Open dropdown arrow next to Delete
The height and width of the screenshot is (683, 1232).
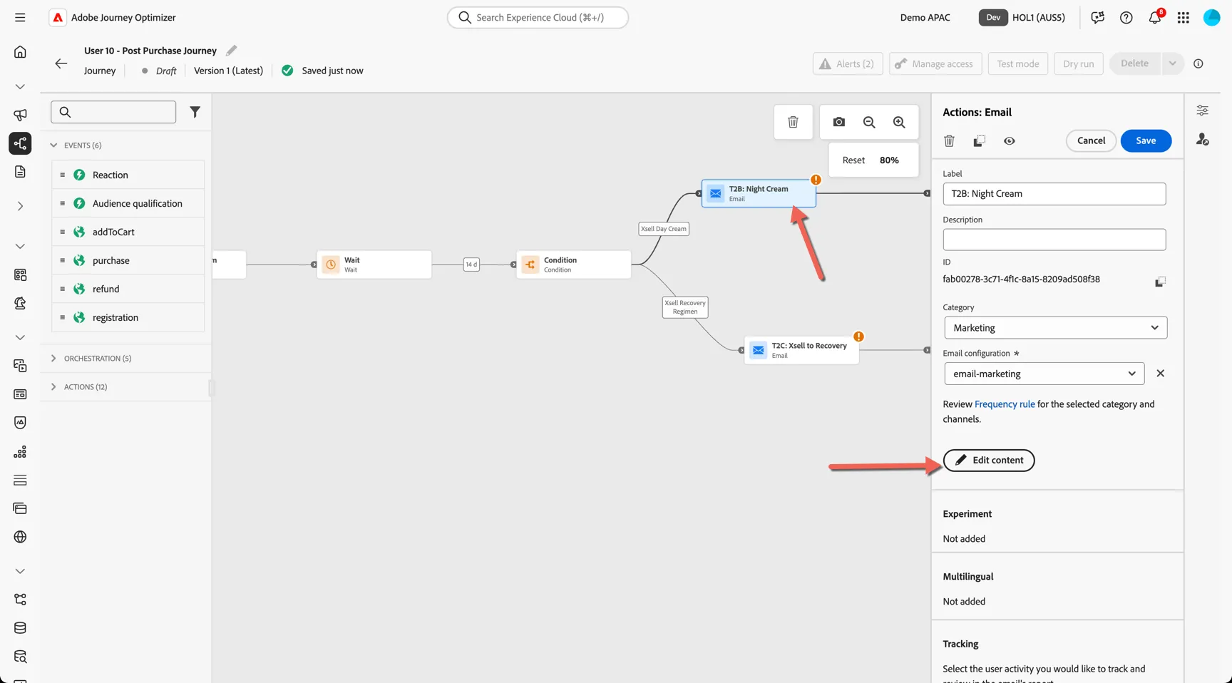point(1172,63)
